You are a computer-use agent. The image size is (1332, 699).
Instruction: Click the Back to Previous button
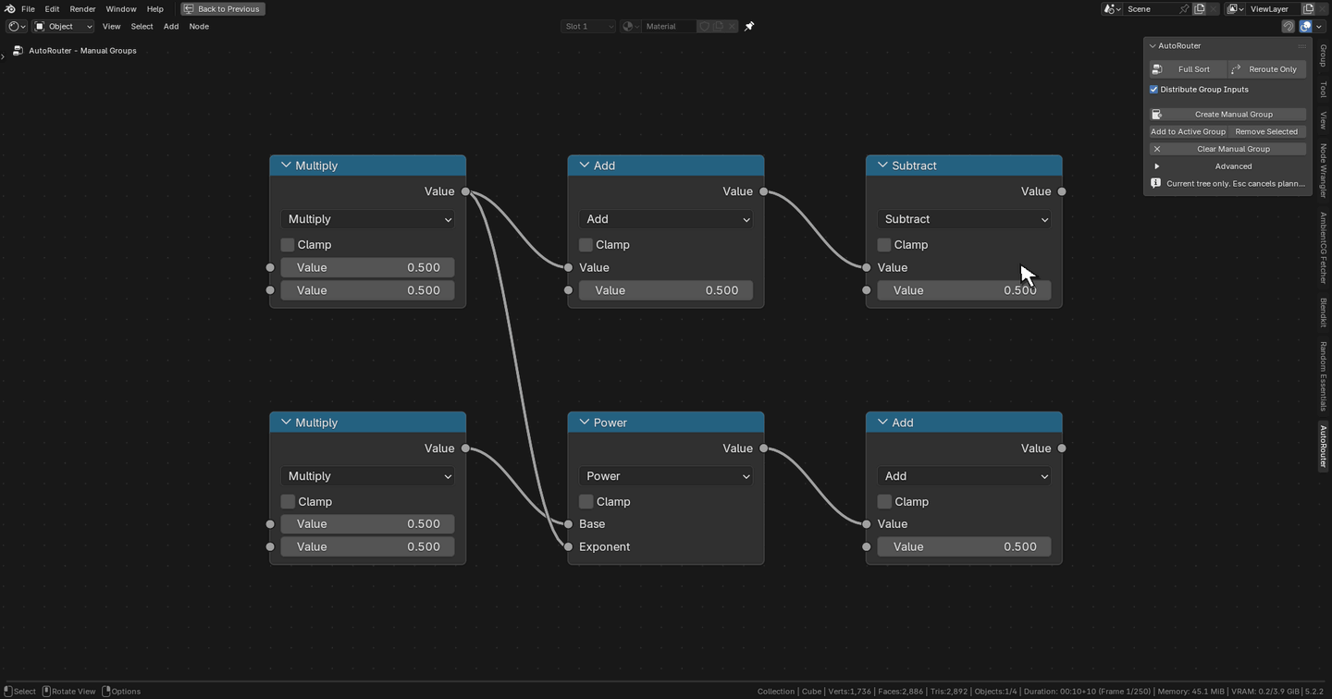(223, 8)
